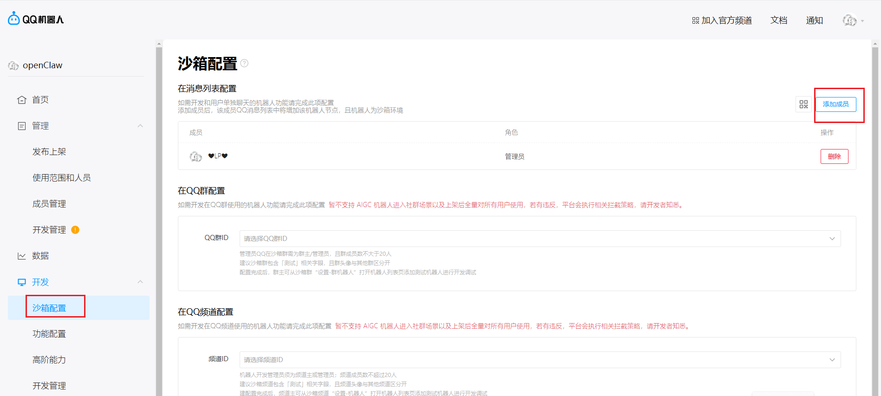Click 加入官方频道 link
881x396 pixels.
[x=727, y=20]
